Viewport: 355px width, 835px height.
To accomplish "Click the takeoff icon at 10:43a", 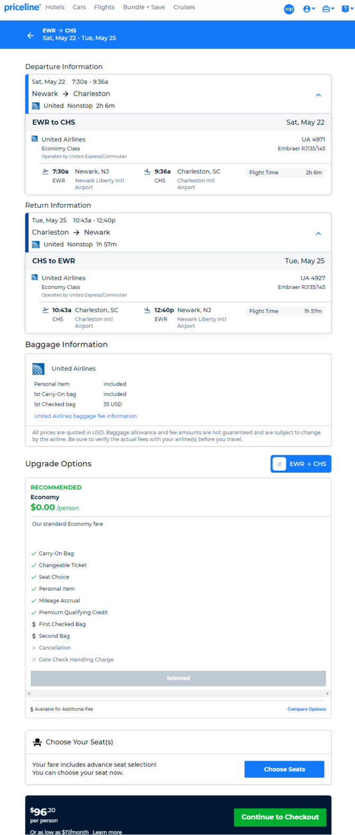I will tap(46, 310).
